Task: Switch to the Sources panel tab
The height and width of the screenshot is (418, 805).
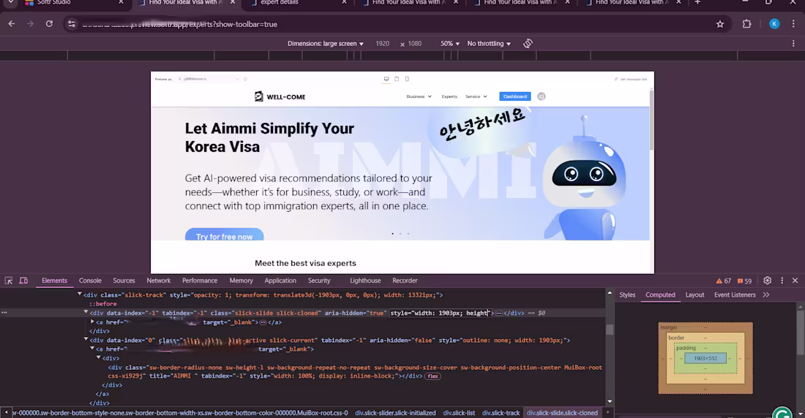Action: 124,281
